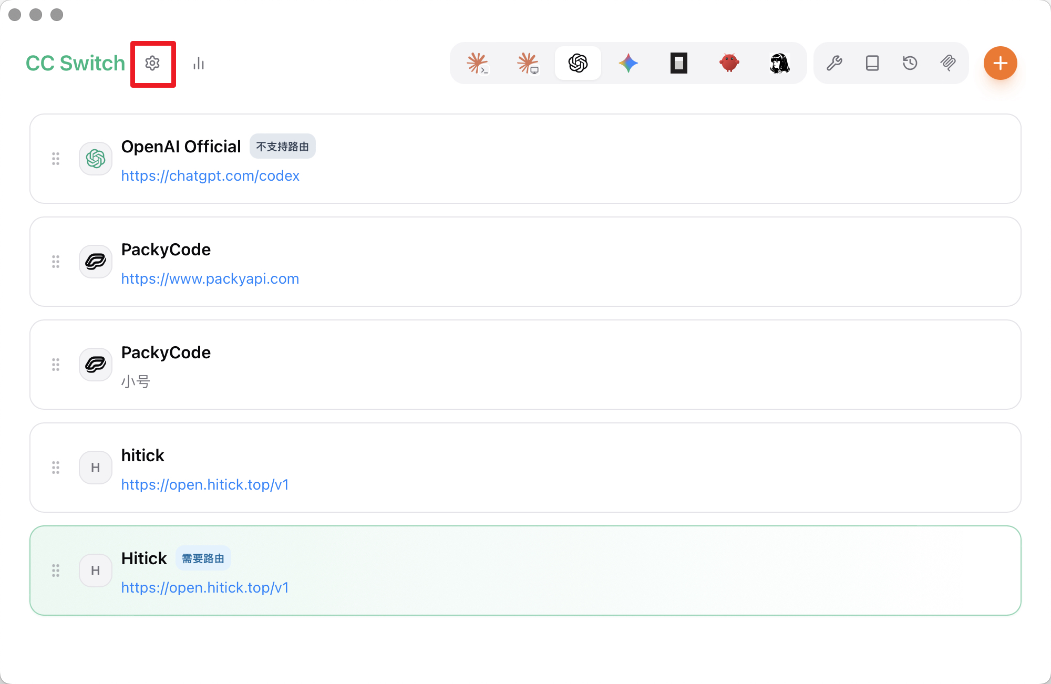Switch to the Claude Desktop app tab
Image resolution: width=1051 pixels, height=684 pixels.
[528, 63]
